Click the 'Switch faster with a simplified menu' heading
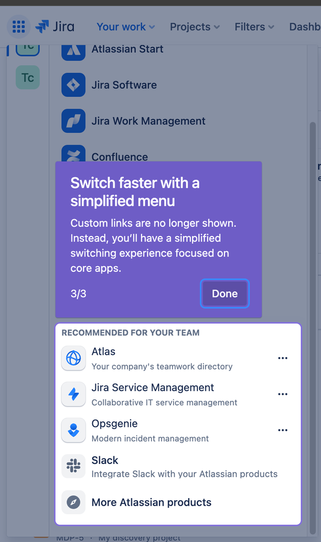This screenshot has height=542, width=321. click(135, 192)
